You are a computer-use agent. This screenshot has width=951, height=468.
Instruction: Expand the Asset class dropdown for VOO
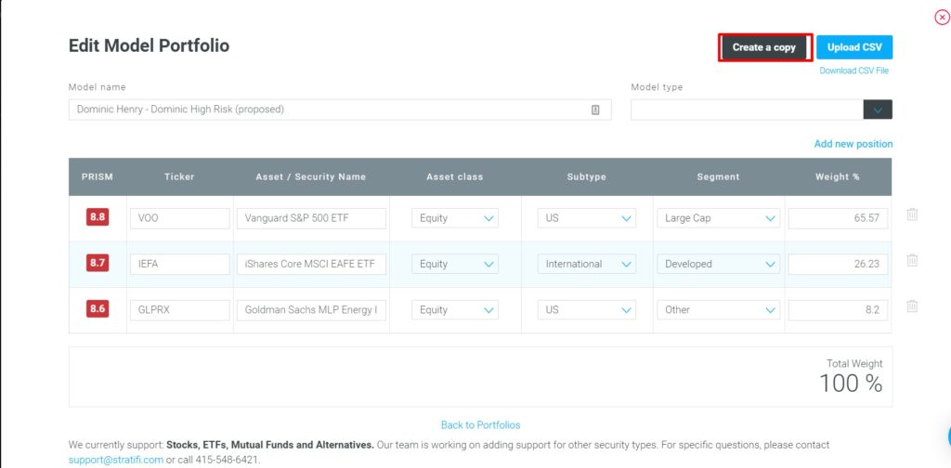[x=454, y=218]
